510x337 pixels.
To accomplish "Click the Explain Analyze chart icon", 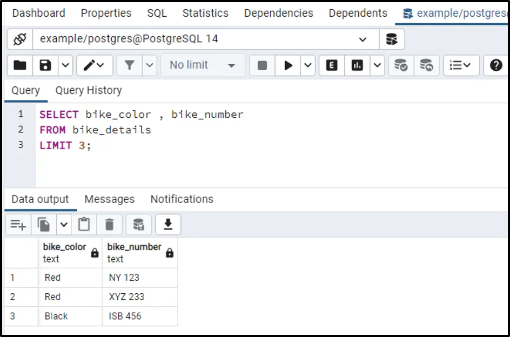I will [357, 65].
